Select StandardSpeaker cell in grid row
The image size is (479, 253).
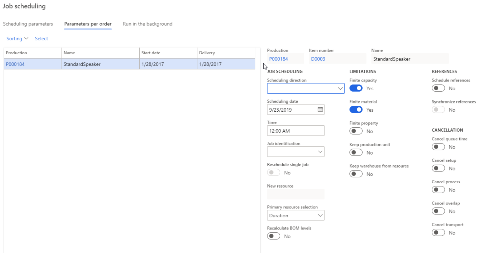point(101,64)
